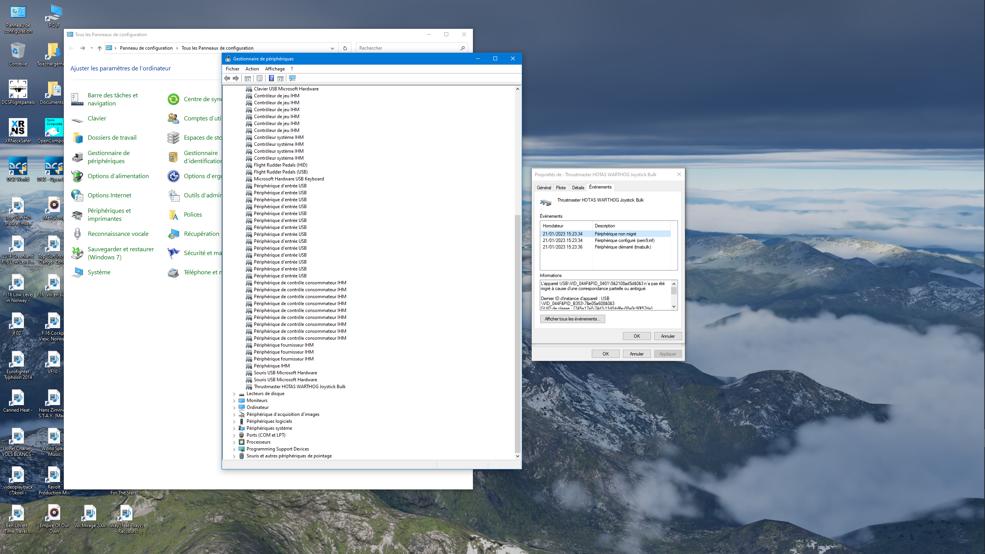Screen dimensions: 985x554
Task: Click the Forward arrow in Device Manager toolbar
Action: 236,78
